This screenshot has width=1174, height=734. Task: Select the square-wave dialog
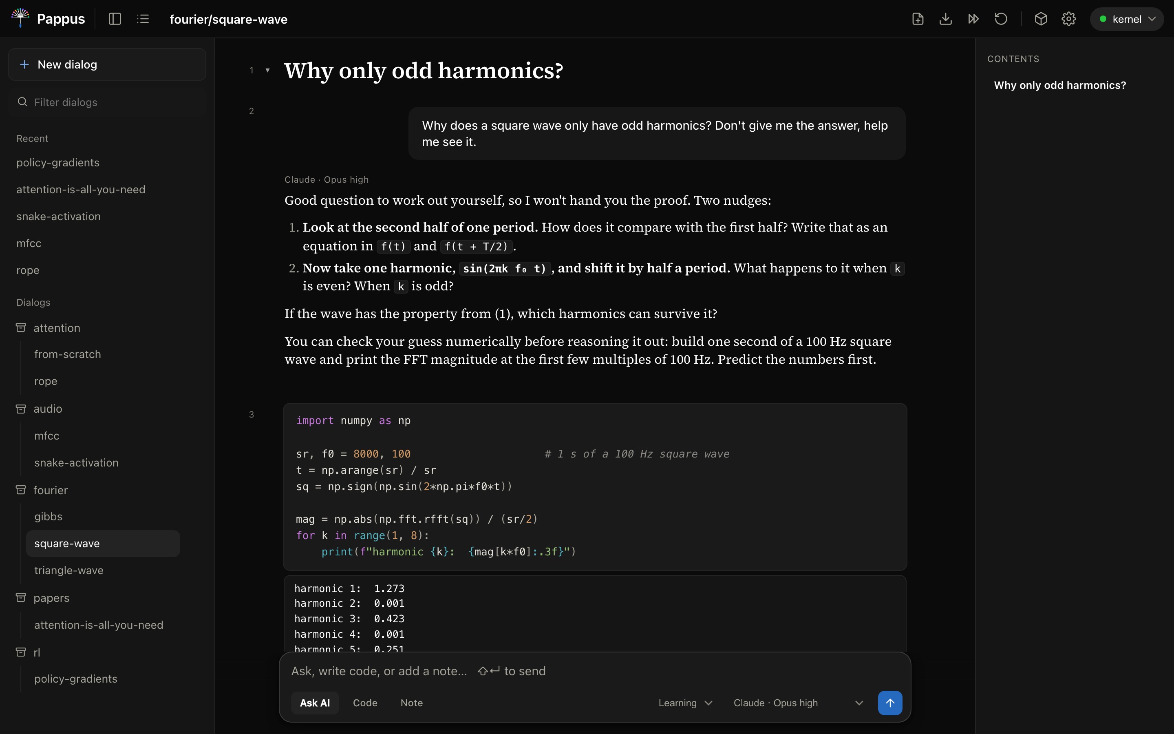[103, 543]
